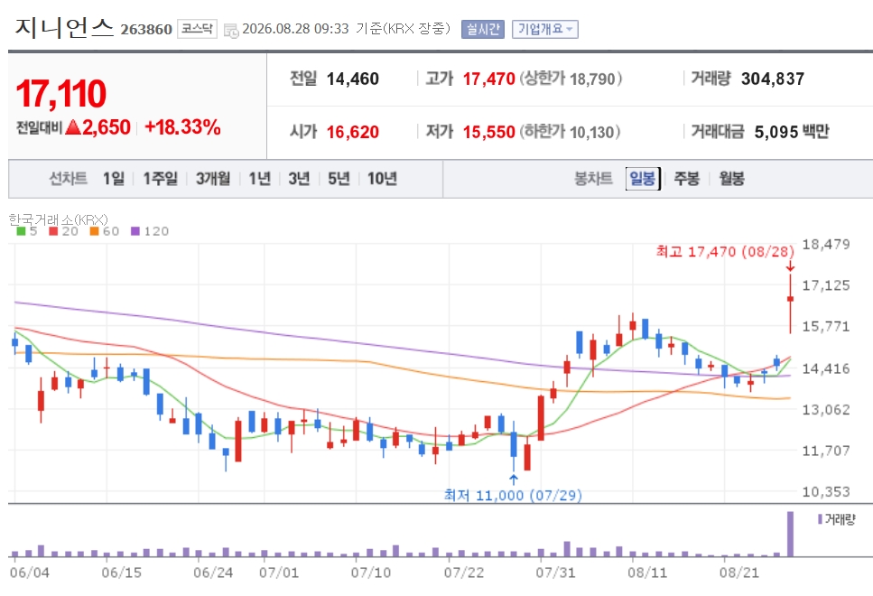Select the 10년 chart range
This screenshot has width=873, height=596.
pos(382,178)
